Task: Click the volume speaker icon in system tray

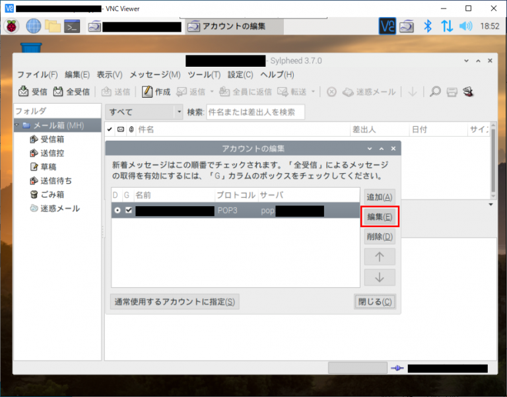Action: [466, 26]
